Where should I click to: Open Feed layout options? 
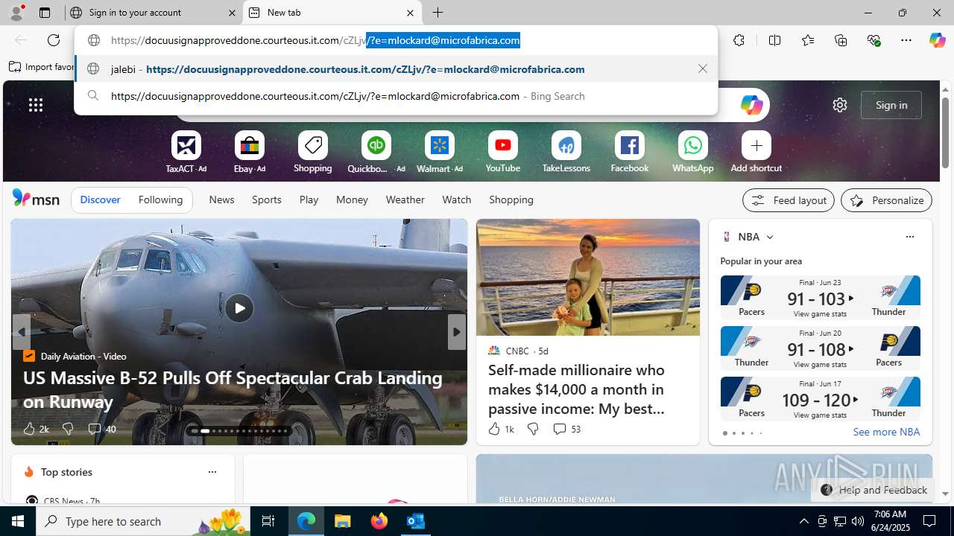pos(788,200)
